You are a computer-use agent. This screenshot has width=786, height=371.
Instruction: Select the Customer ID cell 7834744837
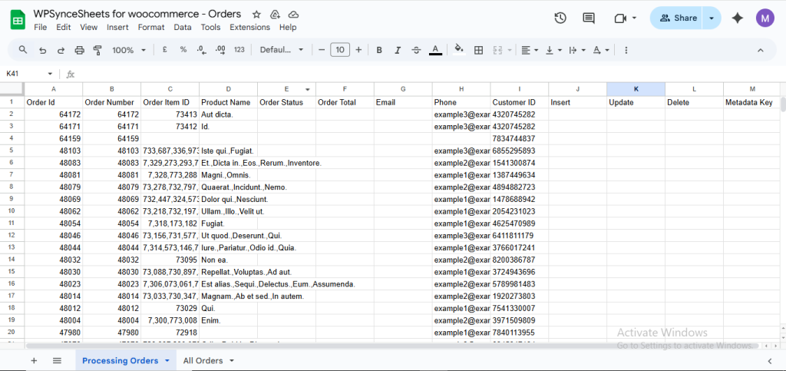tap(520, 138)
